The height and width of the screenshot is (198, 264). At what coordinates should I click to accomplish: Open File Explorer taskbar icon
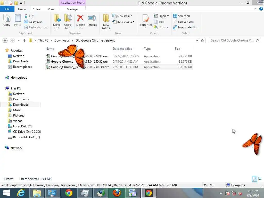pos(37,193)
